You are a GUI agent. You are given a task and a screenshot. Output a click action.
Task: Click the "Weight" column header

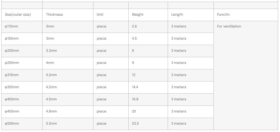[x=138, y=14]
